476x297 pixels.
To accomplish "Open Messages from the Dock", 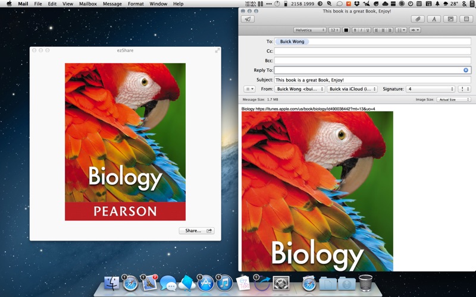I will pos(168,283).
